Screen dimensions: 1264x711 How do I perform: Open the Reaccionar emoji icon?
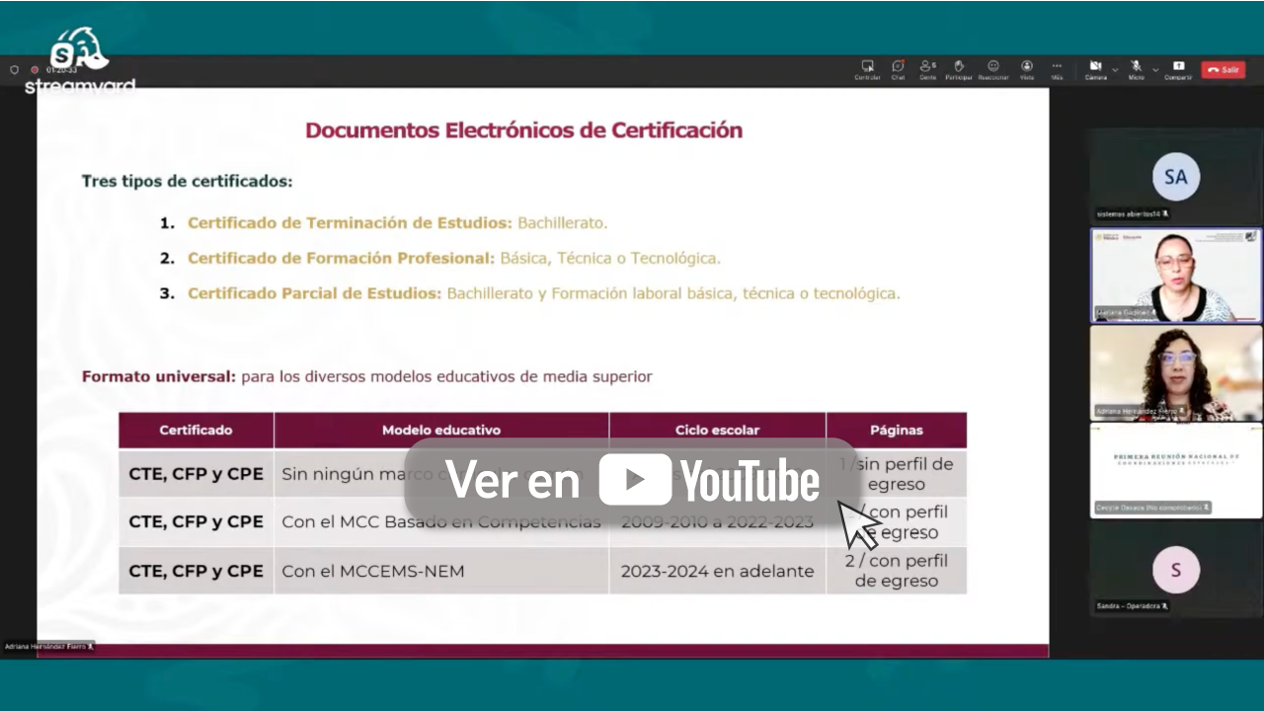tap(993, 69)
